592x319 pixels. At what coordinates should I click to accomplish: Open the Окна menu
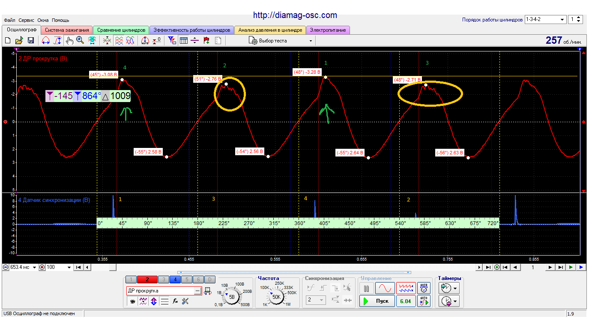pos(43,20)
